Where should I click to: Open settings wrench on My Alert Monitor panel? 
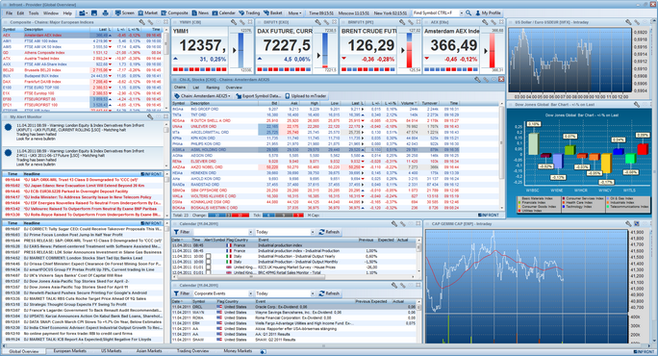pos(150,116)
